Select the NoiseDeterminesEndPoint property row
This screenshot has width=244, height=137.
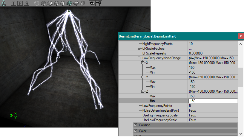178,110
